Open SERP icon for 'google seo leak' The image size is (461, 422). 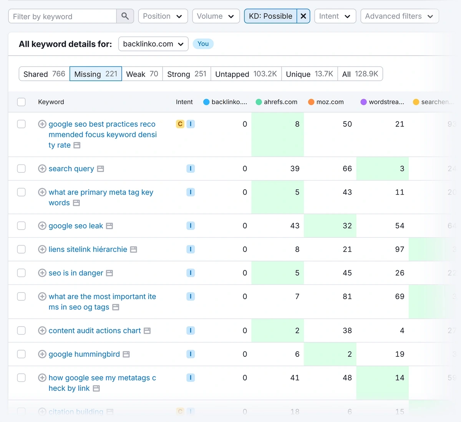(109, 226)
